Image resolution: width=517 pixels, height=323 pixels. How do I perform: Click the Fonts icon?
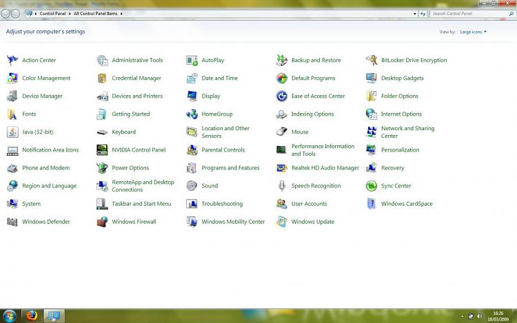[12, 114]
